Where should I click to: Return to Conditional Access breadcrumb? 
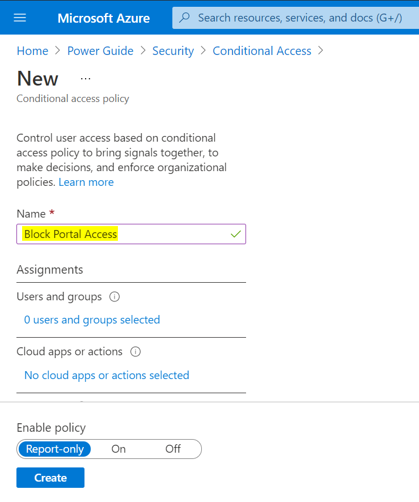pyautogui.click(x=262, y=51)
